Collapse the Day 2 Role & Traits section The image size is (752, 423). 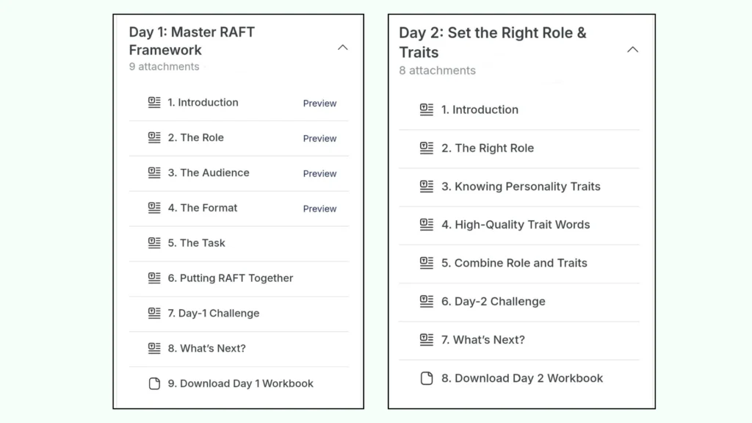point(632,50)
